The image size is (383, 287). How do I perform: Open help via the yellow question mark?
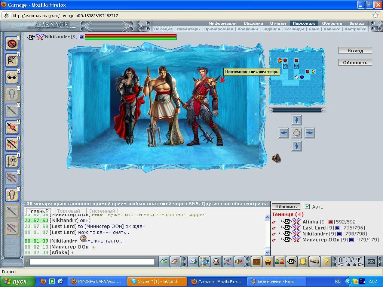[326, 262]
